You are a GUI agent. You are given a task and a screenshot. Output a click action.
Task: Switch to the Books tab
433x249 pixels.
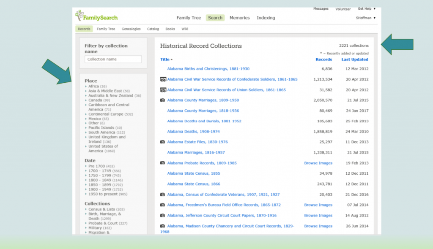click(170, 29)
